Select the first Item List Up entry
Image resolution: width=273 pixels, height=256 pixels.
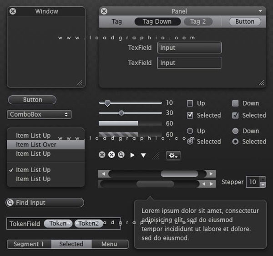(x=46, y=136)
